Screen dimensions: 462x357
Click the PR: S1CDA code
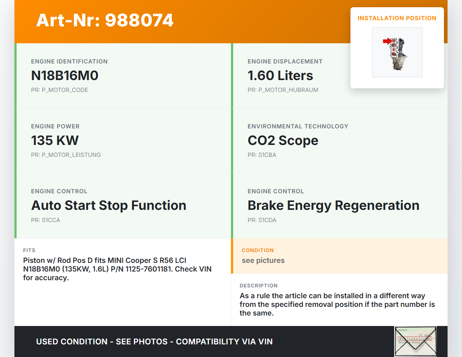[262, 220]
